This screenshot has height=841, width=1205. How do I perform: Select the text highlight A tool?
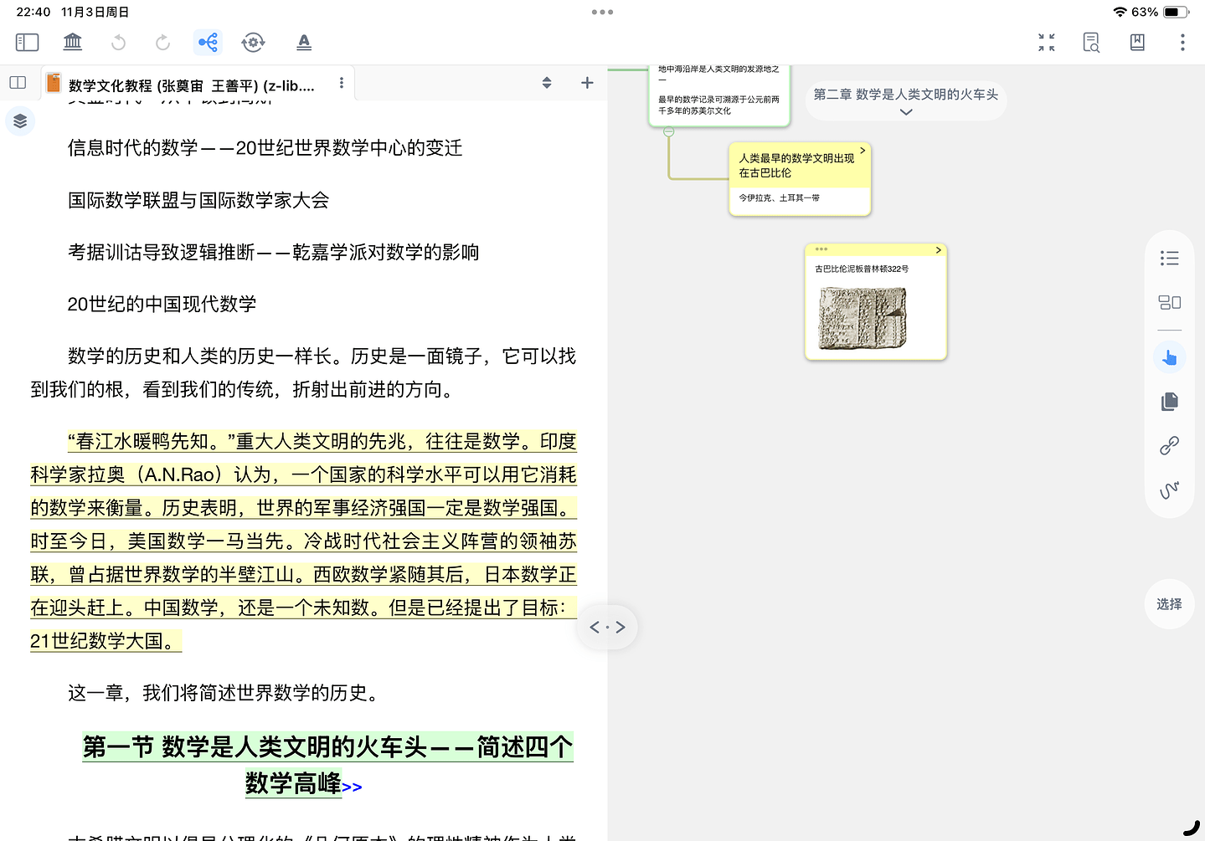coord(304,42)
